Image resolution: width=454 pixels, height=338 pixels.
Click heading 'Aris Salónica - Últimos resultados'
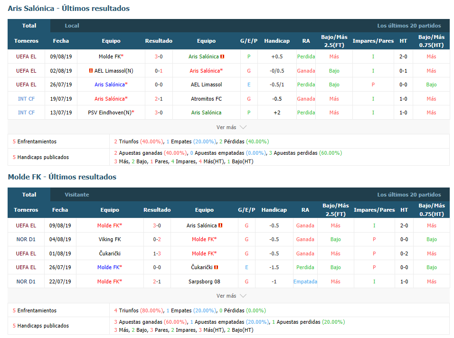point(68,9)
